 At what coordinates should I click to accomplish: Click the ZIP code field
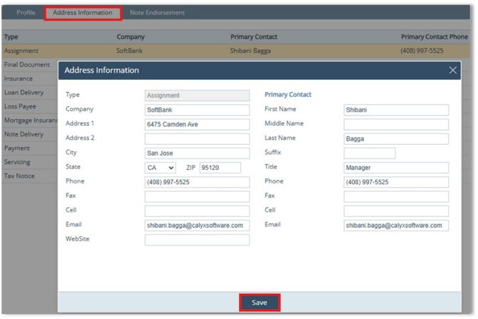tap(220, 168)
